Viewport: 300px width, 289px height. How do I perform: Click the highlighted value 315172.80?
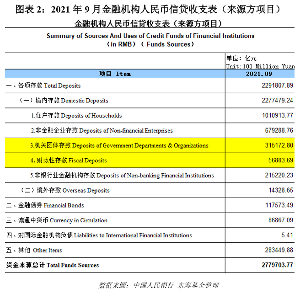tap(279, 145)
